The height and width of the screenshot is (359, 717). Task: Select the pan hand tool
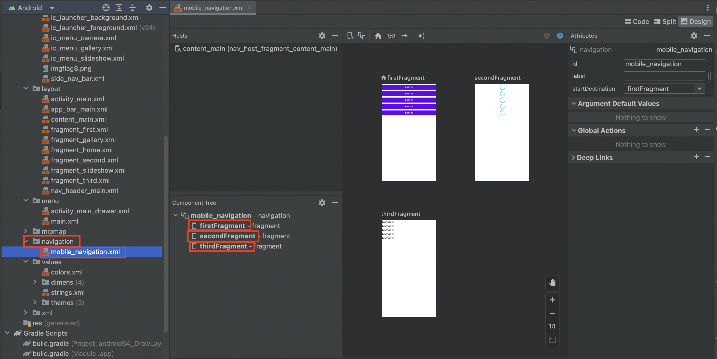click(552, 283)
